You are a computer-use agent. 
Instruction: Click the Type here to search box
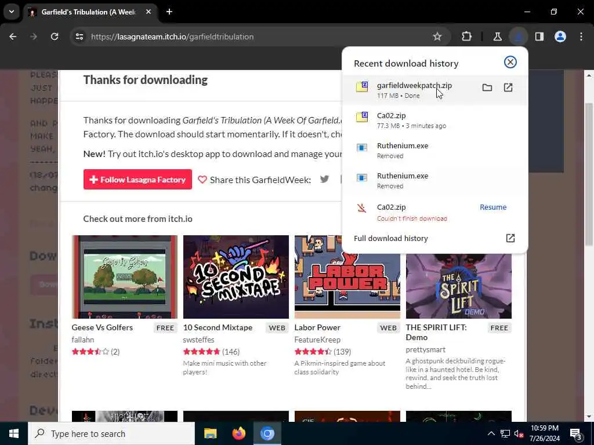111,433
